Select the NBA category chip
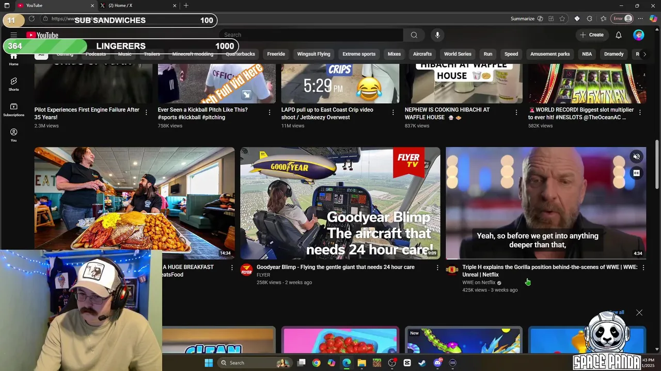This screenshot has width=661, height=371. (587, 54)
